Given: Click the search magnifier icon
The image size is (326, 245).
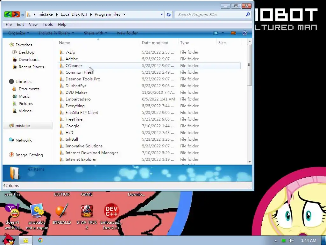Looking at the screenshot, I should (248, 14).
